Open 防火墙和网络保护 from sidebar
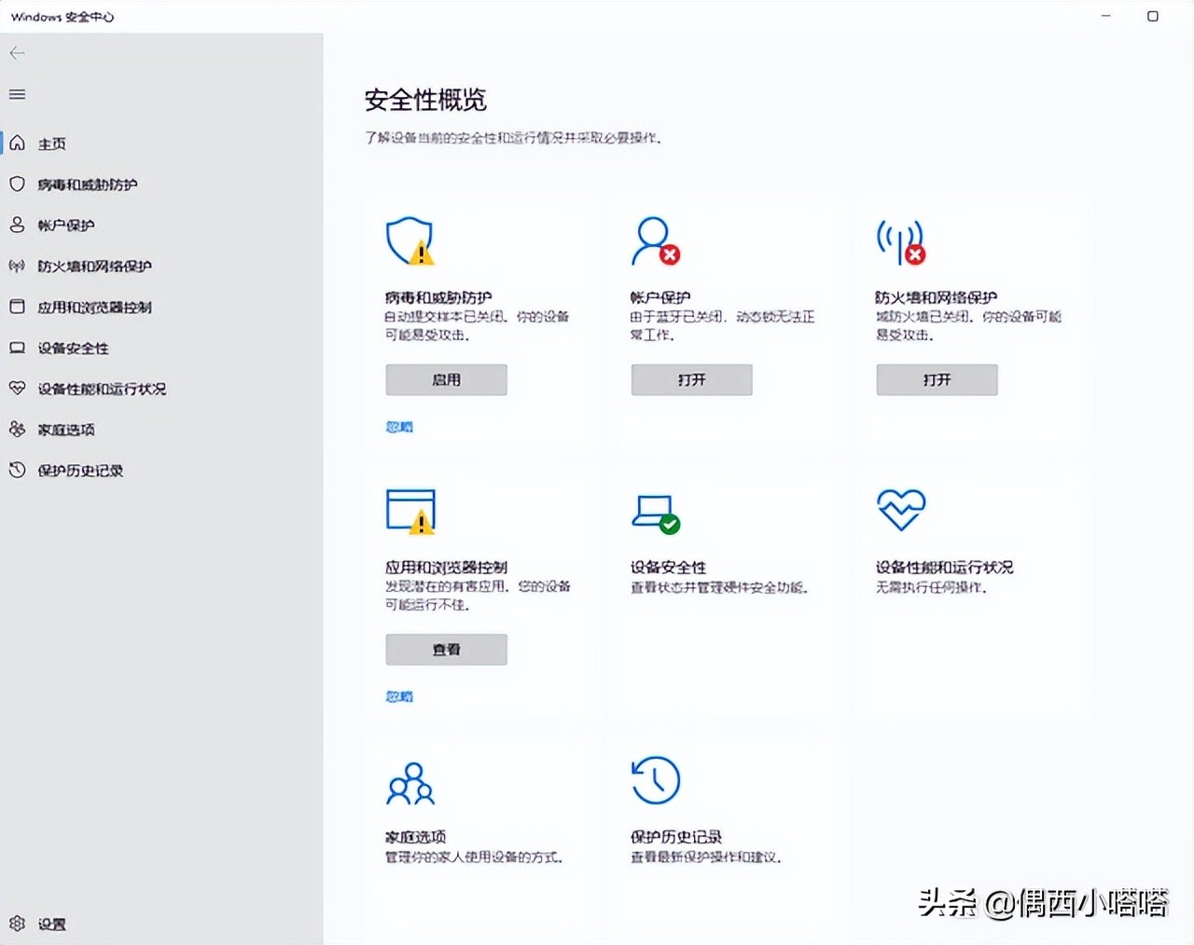The width and height of the screenshot is (1194, 945). (x=17, y=266)
